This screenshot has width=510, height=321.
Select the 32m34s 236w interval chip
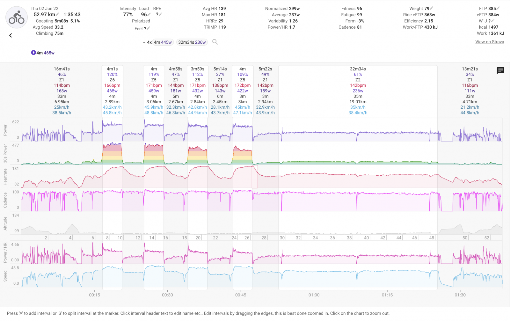coord(192,42)
